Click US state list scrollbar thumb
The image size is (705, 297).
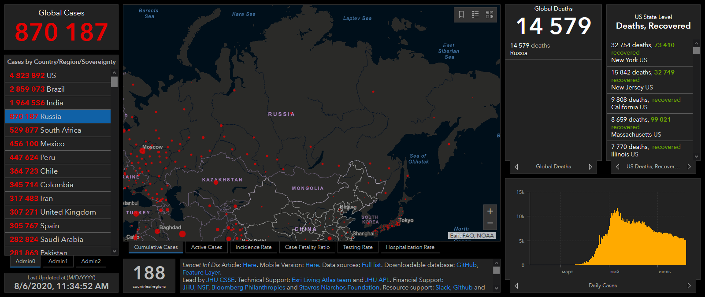click(x=696, y=50)
